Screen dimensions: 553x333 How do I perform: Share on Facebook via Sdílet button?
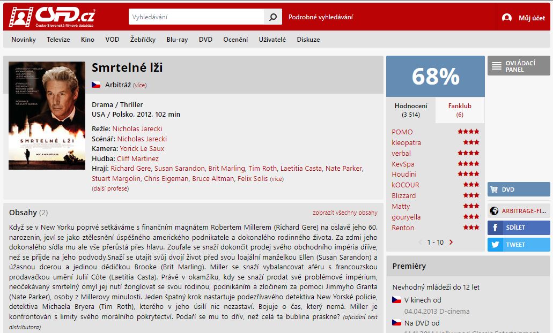point(519,228)
